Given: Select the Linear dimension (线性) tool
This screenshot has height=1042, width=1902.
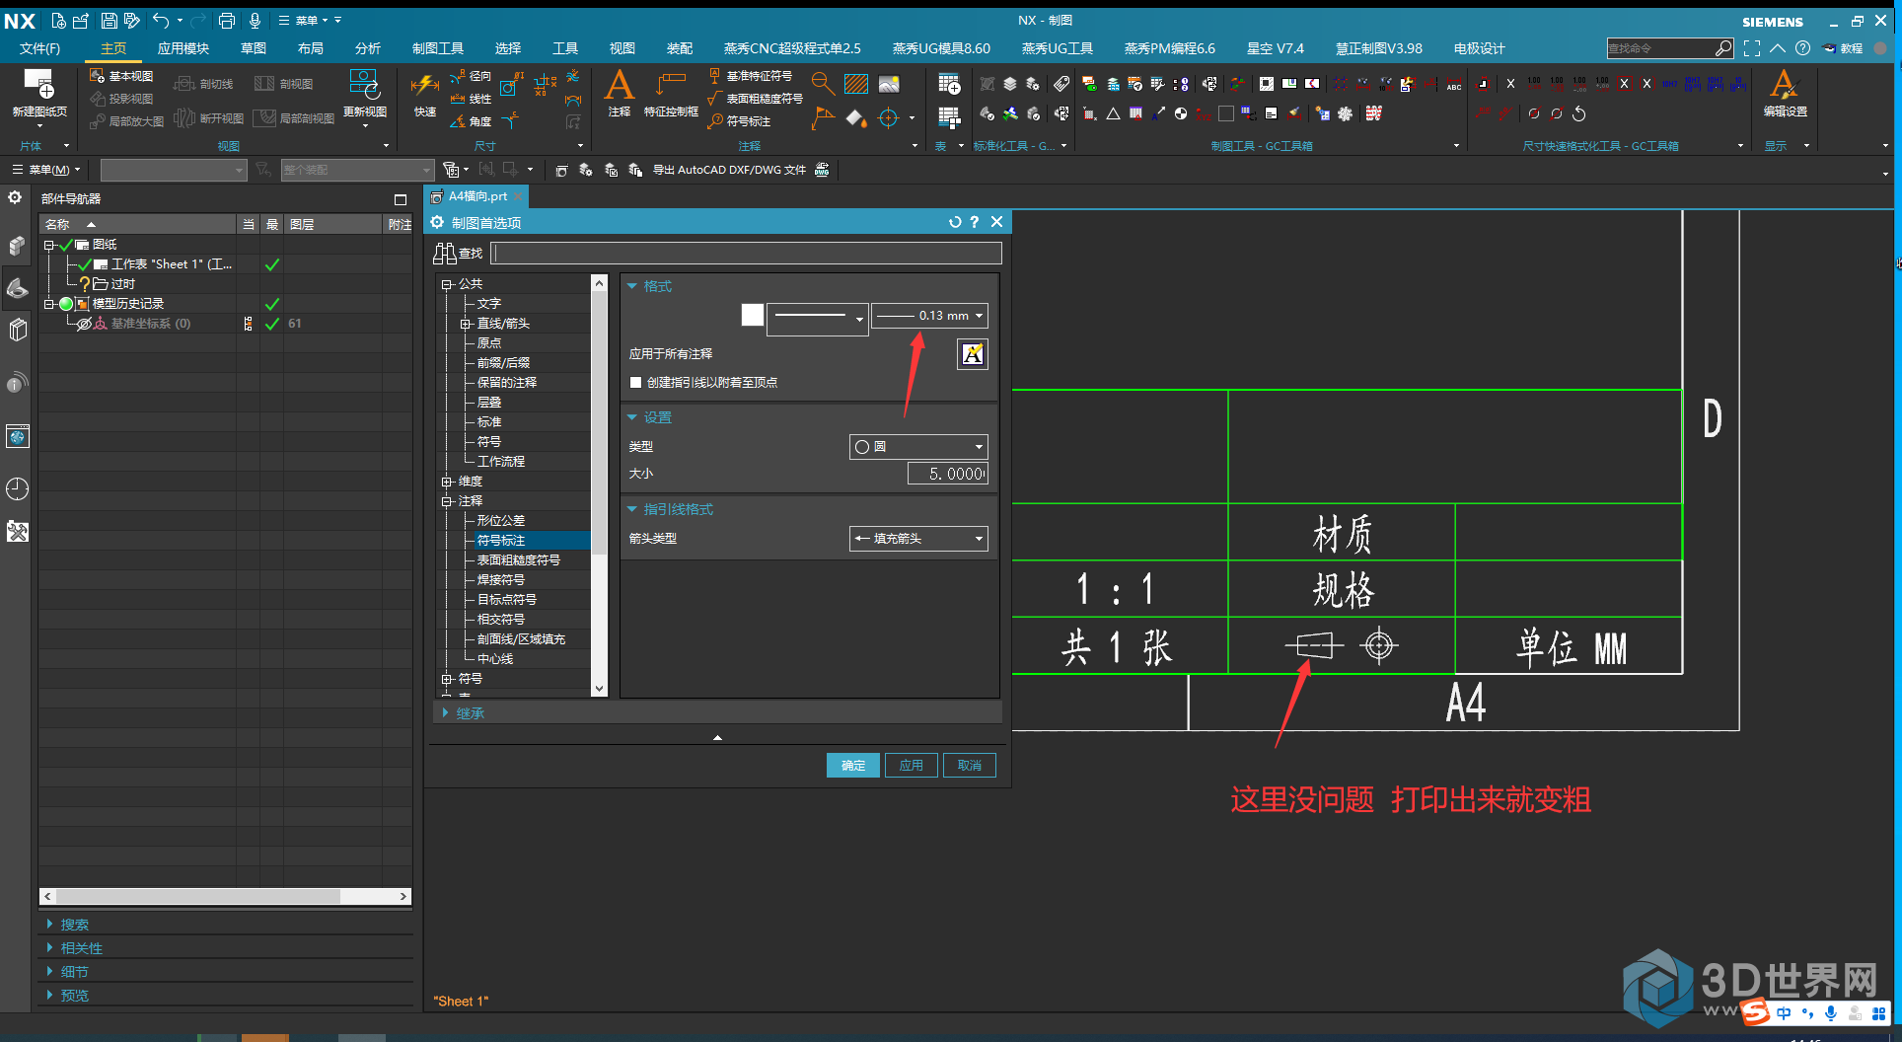Looking at the screenshot, I should point(471,99).
